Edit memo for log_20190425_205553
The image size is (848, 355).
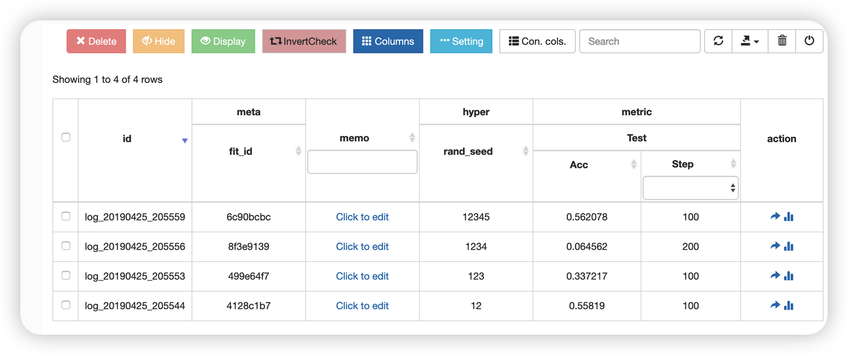coord(362,276)
